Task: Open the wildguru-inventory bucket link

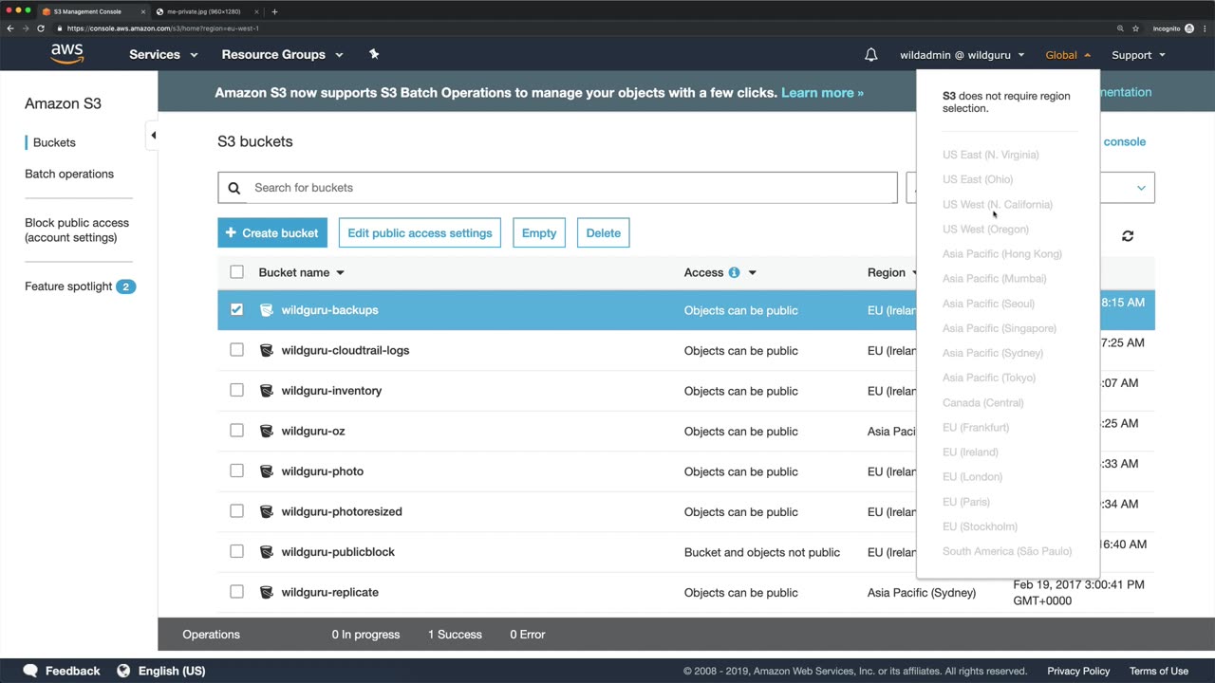Action: click(331, 391)
